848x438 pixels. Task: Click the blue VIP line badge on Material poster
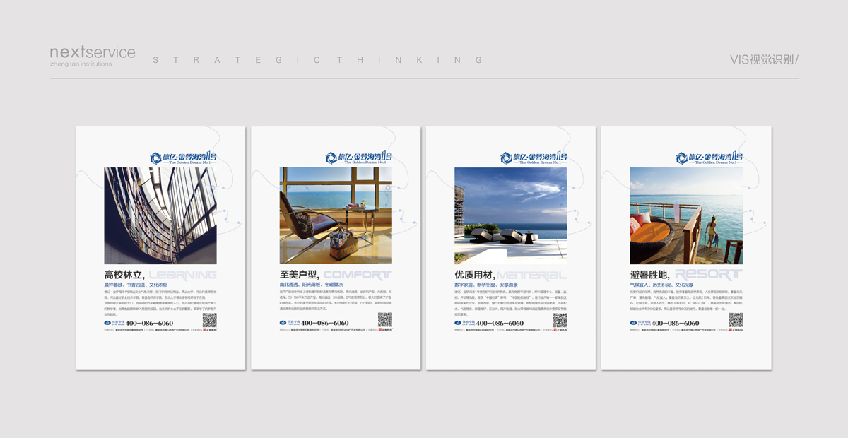coord(464,323)
